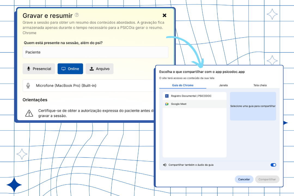Toggle off sharing the tab audio switch

273,165
